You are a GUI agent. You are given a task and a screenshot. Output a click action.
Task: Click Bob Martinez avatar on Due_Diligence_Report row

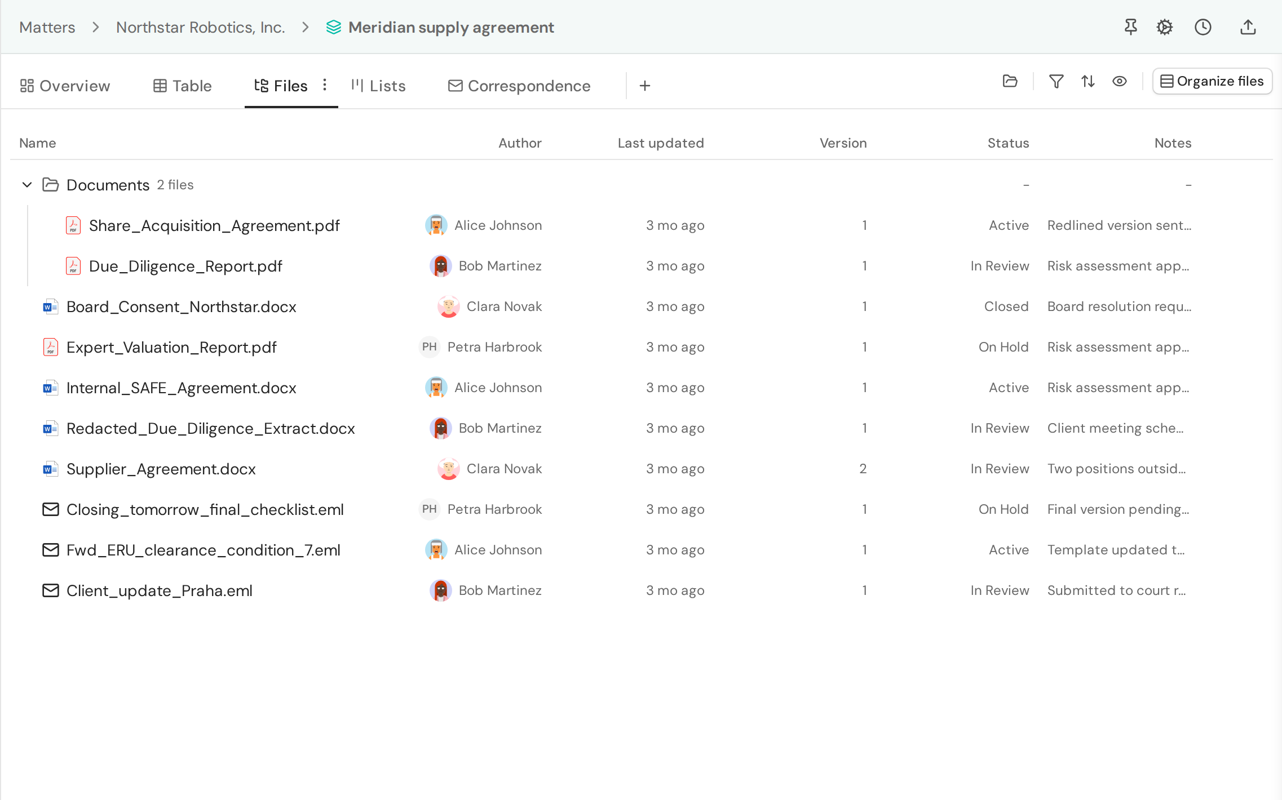[x=441, y=266]
